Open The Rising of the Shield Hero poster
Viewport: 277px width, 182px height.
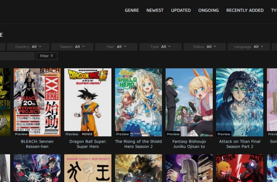point(138,102)
